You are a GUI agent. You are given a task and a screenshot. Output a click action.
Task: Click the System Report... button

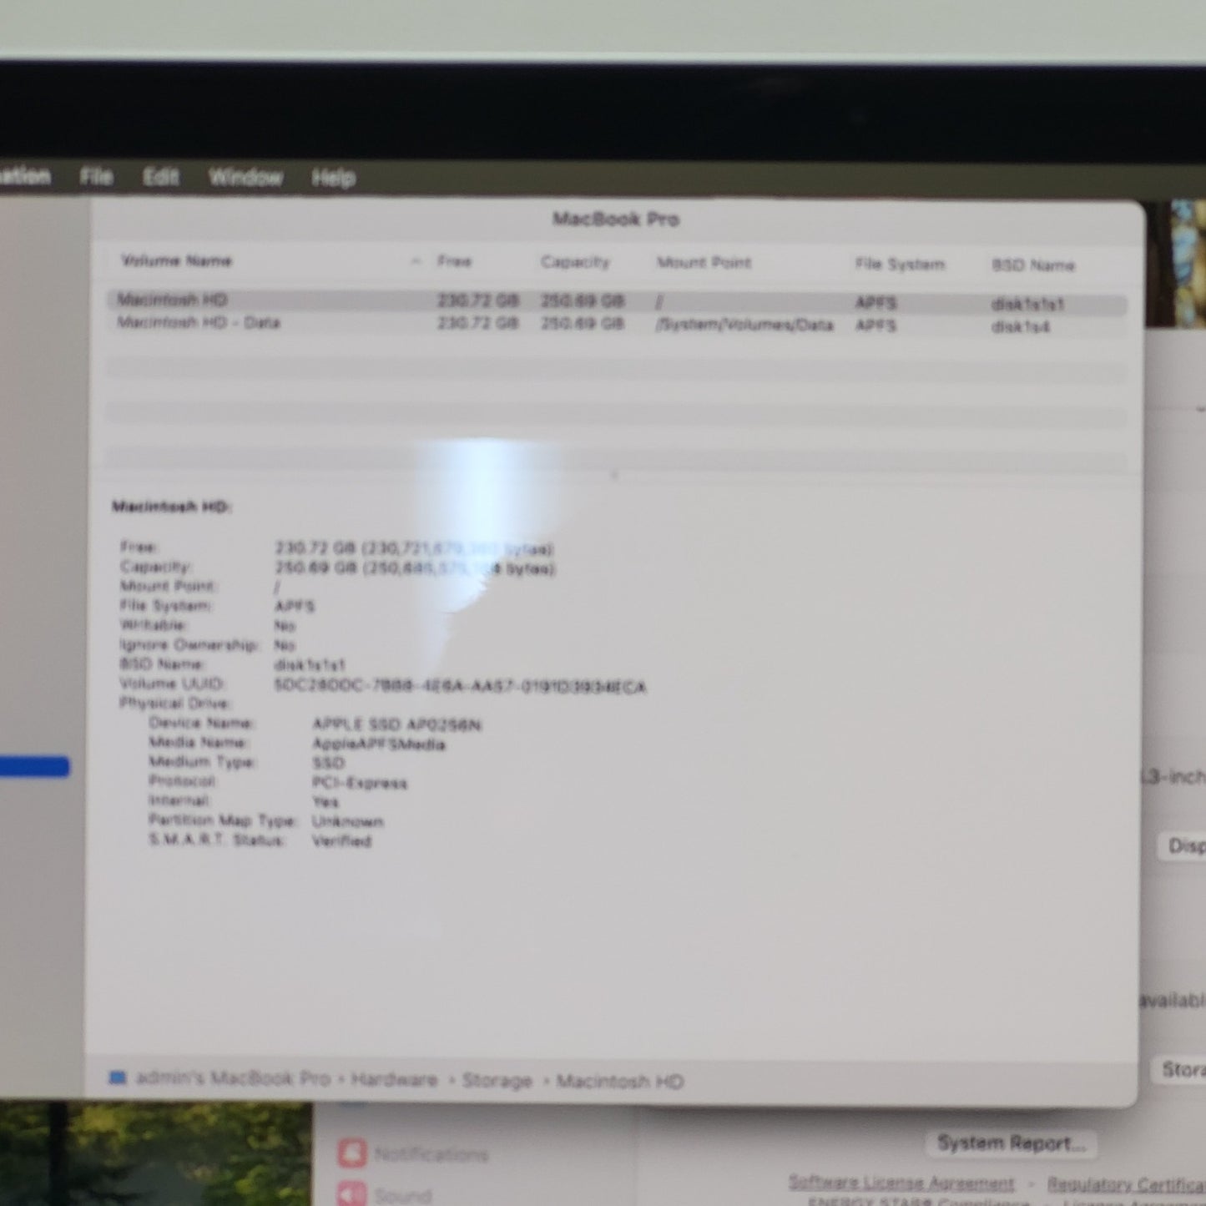[1011, 1143]
